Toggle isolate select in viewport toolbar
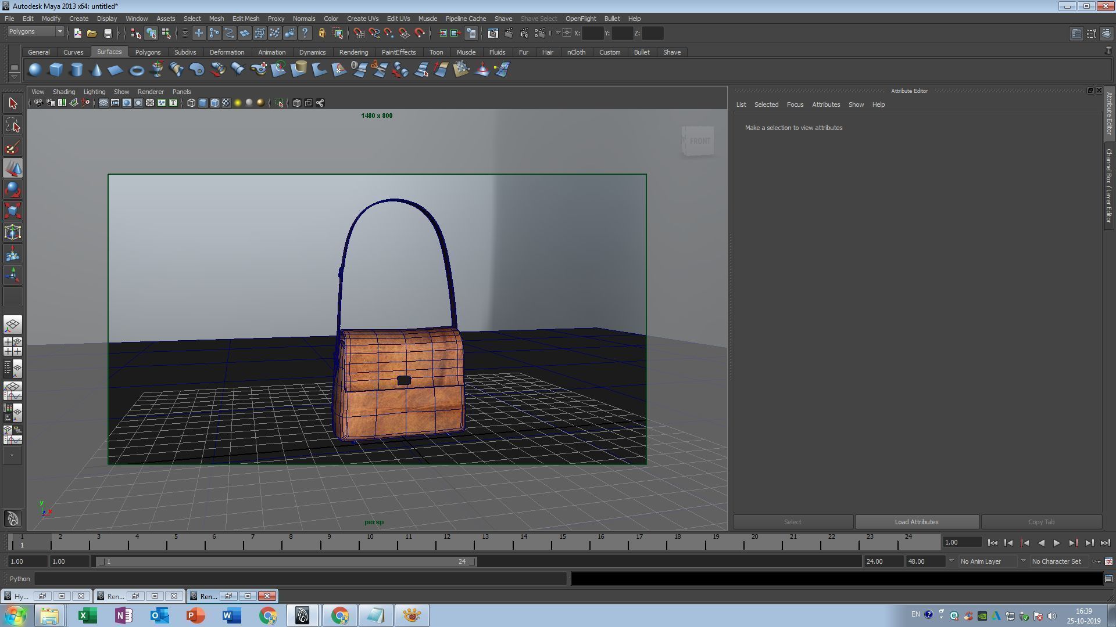This screenshot has width=1116, height=627. (280, 103)
